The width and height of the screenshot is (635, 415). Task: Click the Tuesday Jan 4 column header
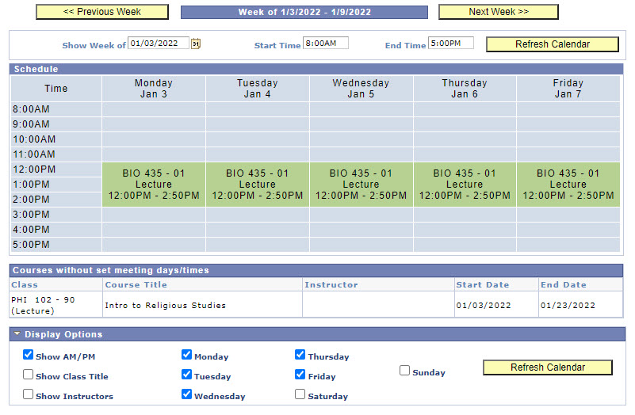point(257,89)
